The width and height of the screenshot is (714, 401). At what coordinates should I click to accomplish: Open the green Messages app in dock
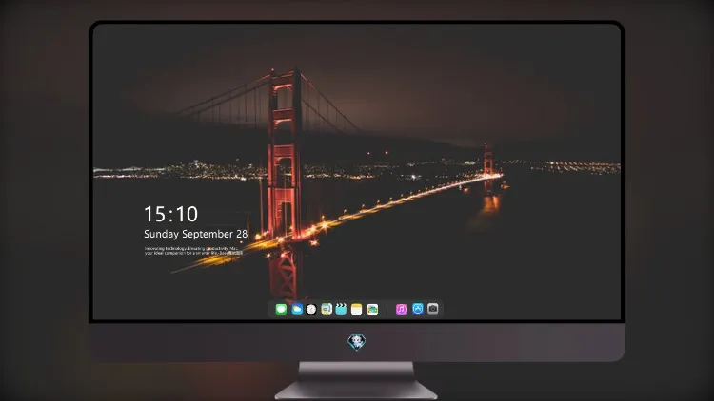tap(281, 309)
